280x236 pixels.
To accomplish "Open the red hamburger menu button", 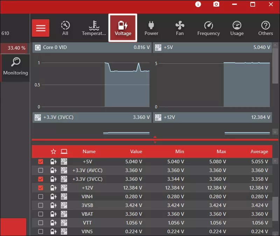I will tap(41, 28).
